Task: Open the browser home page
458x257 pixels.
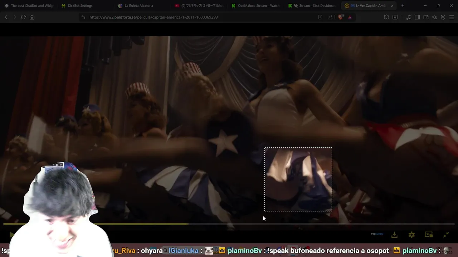Action: (x=32, y=17)
